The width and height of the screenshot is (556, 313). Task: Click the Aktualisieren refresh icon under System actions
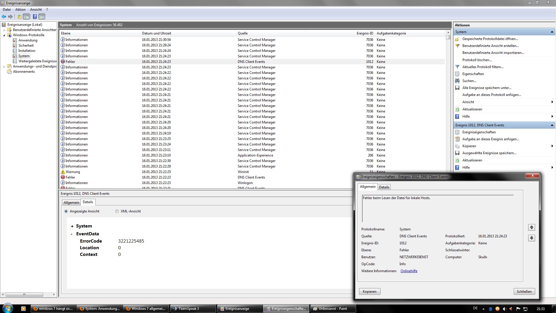click(457, 109)
